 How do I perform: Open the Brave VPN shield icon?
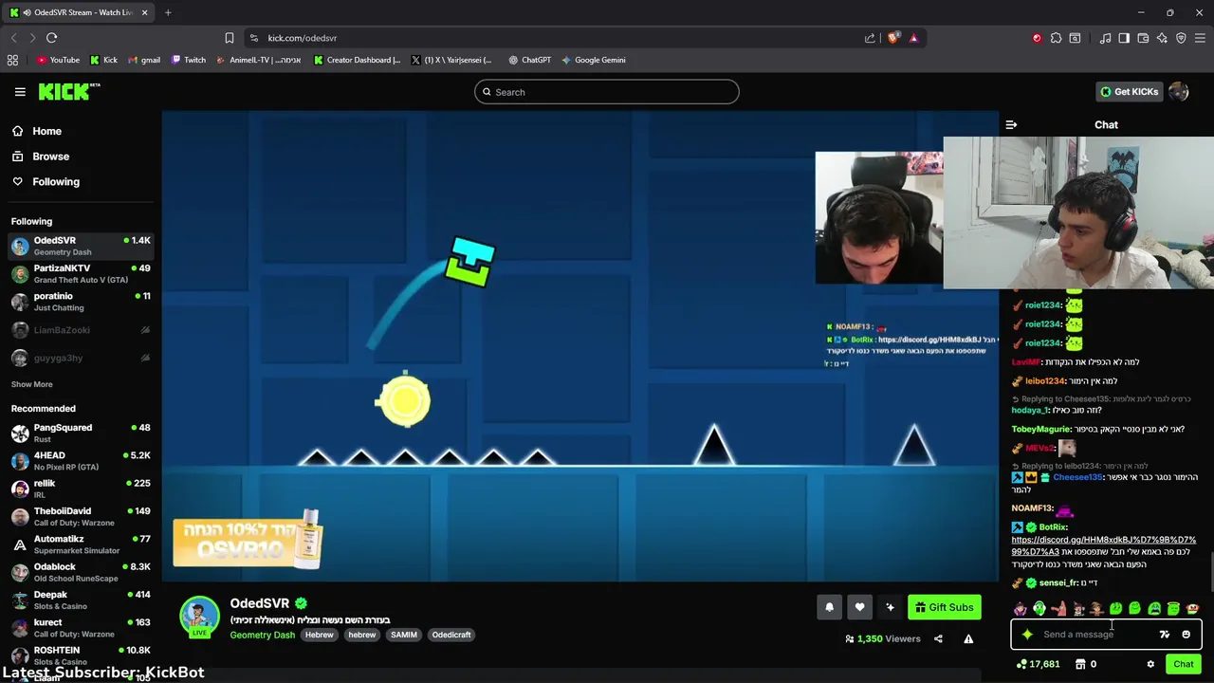click(x=1181, y=38)
